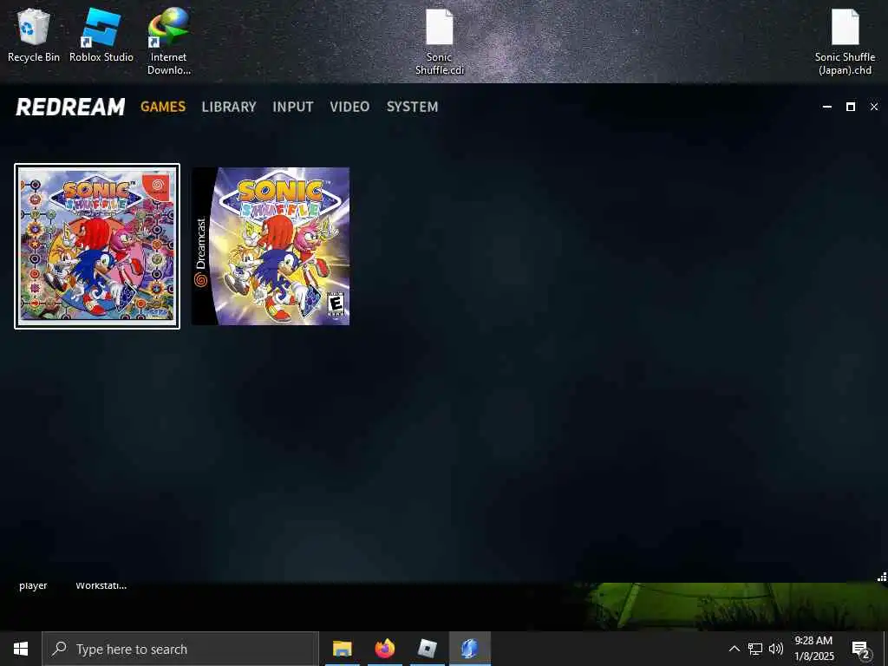Open the volume control tray icon

pos(776,649)
